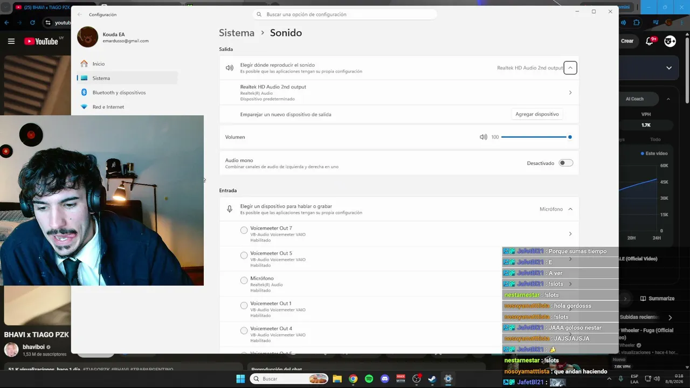Open Steam from the taskbar
The image size is (690, 388).
point(432,379)
